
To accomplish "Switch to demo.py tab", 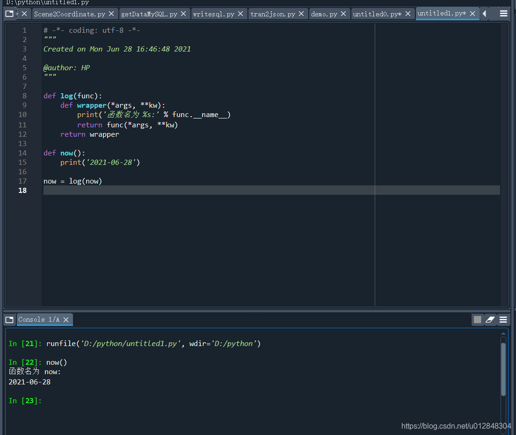I will (324, 14).
